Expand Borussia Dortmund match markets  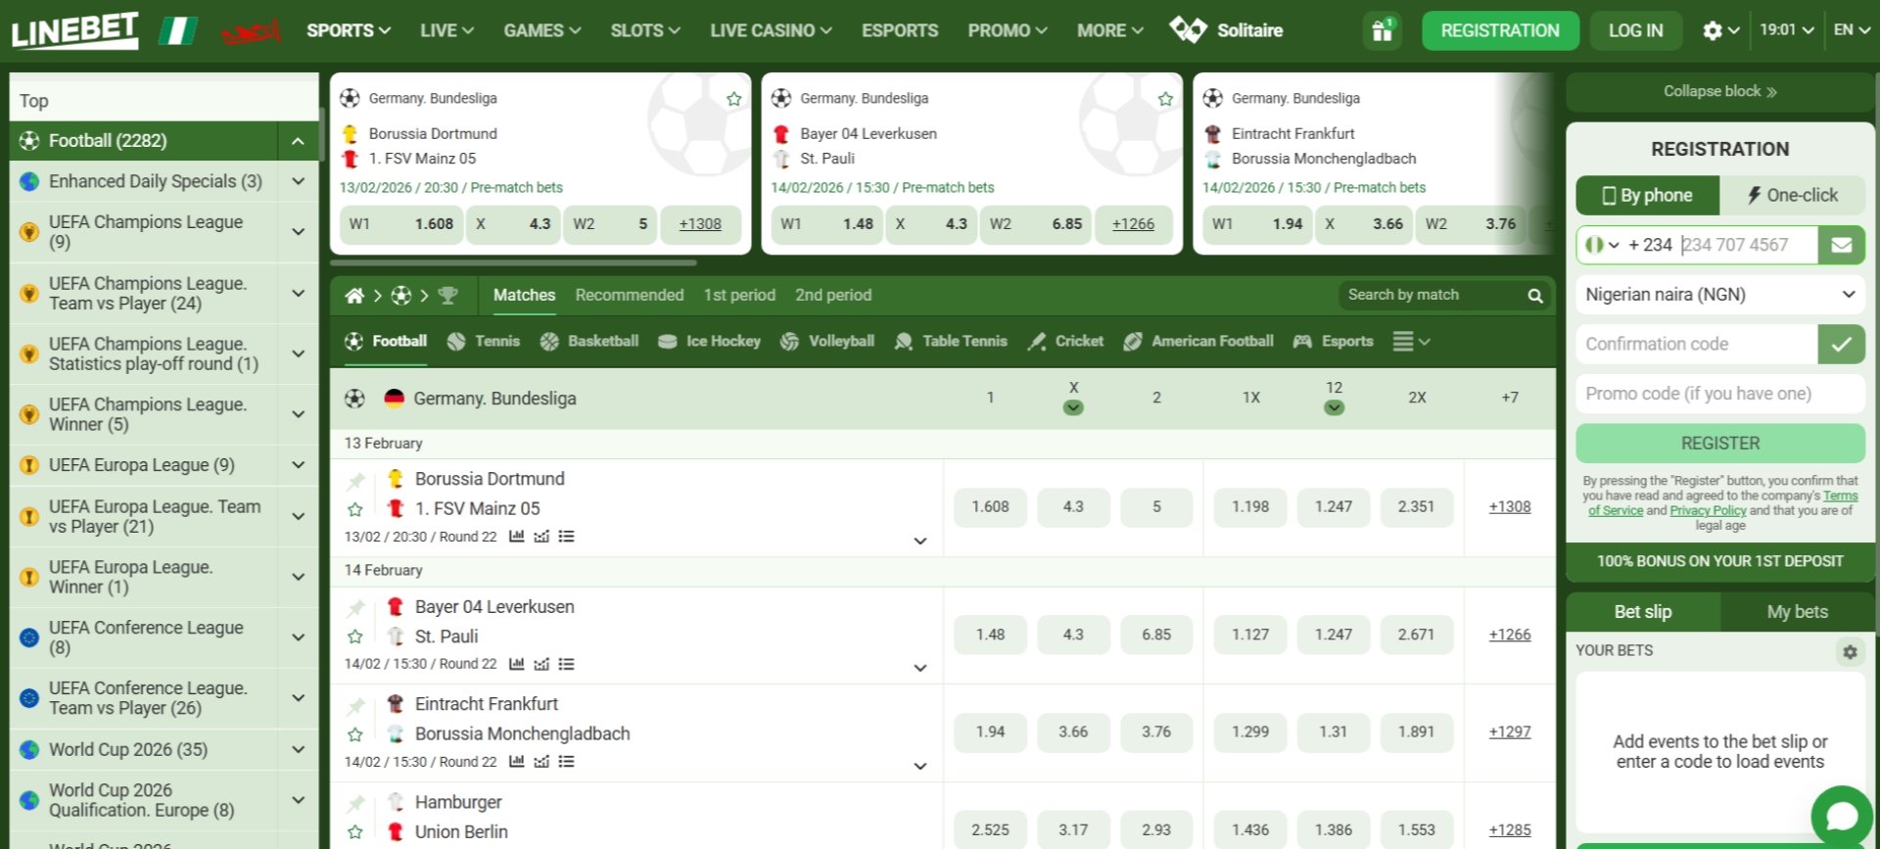click(x=919, y=541)
